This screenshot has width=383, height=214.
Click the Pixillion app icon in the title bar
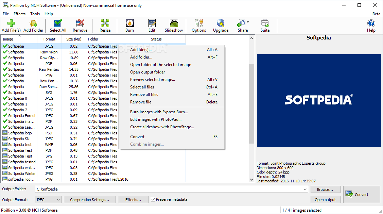coord(6,5)
